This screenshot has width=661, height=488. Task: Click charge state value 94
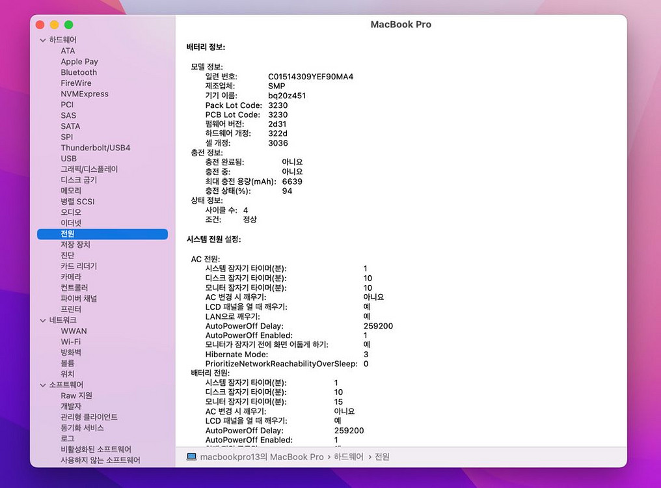point(287,191)
